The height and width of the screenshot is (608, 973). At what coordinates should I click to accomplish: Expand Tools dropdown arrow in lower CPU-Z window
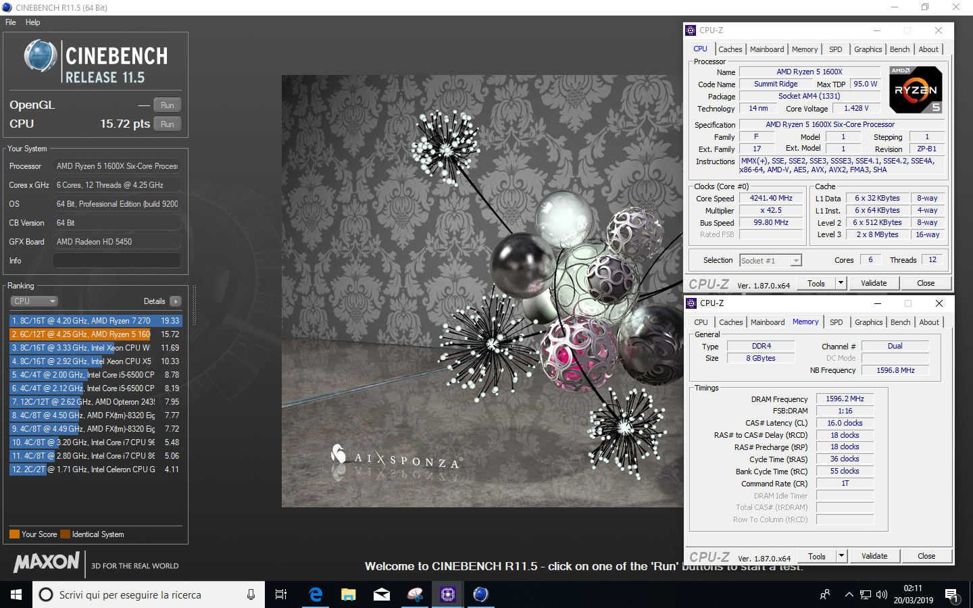click(842, 557)
